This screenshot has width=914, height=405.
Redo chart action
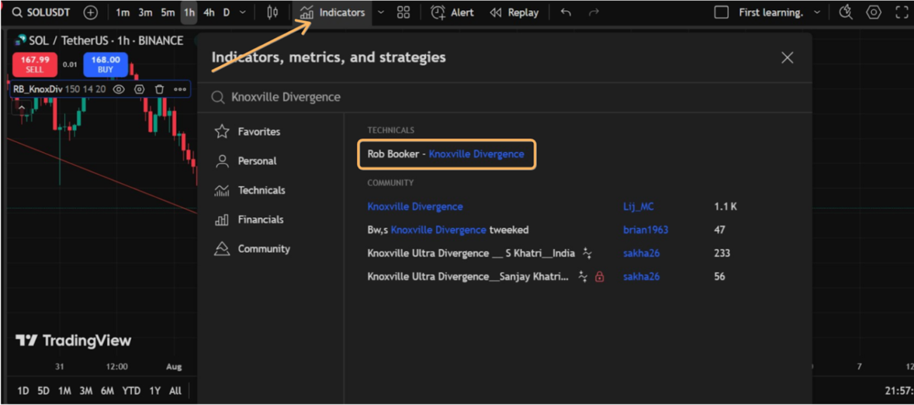593,12
